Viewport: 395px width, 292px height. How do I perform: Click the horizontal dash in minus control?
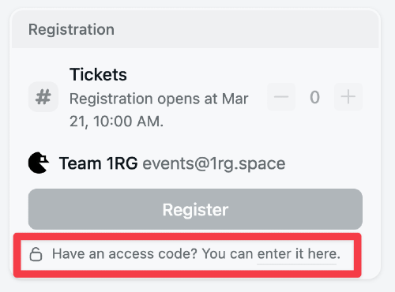(281, 97)
